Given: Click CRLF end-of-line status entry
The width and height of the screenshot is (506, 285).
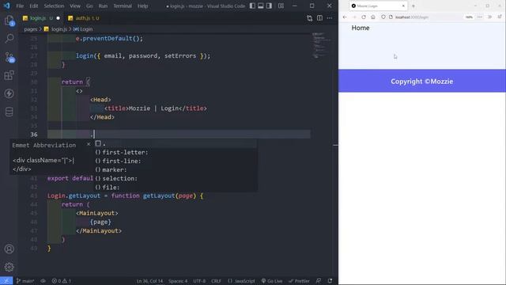Looking at the screenshot, I should pyautogui.click(x=216, y=281).
